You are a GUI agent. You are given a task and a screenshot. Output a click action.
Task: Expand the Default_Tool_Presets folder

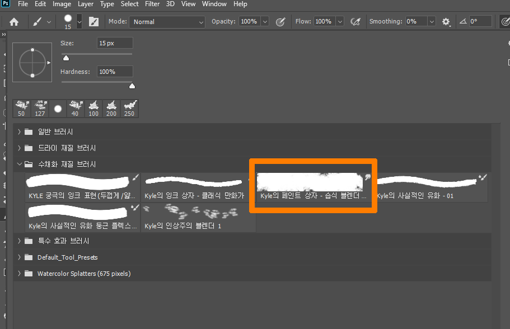19,257
